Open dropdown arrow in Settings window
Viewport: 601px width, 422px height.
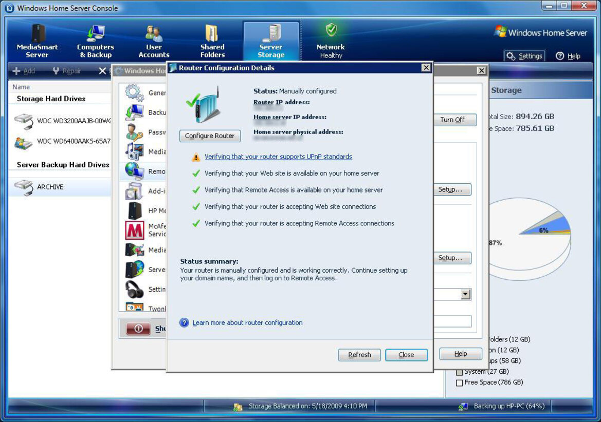pyautogui.click(x=465, y=294)
